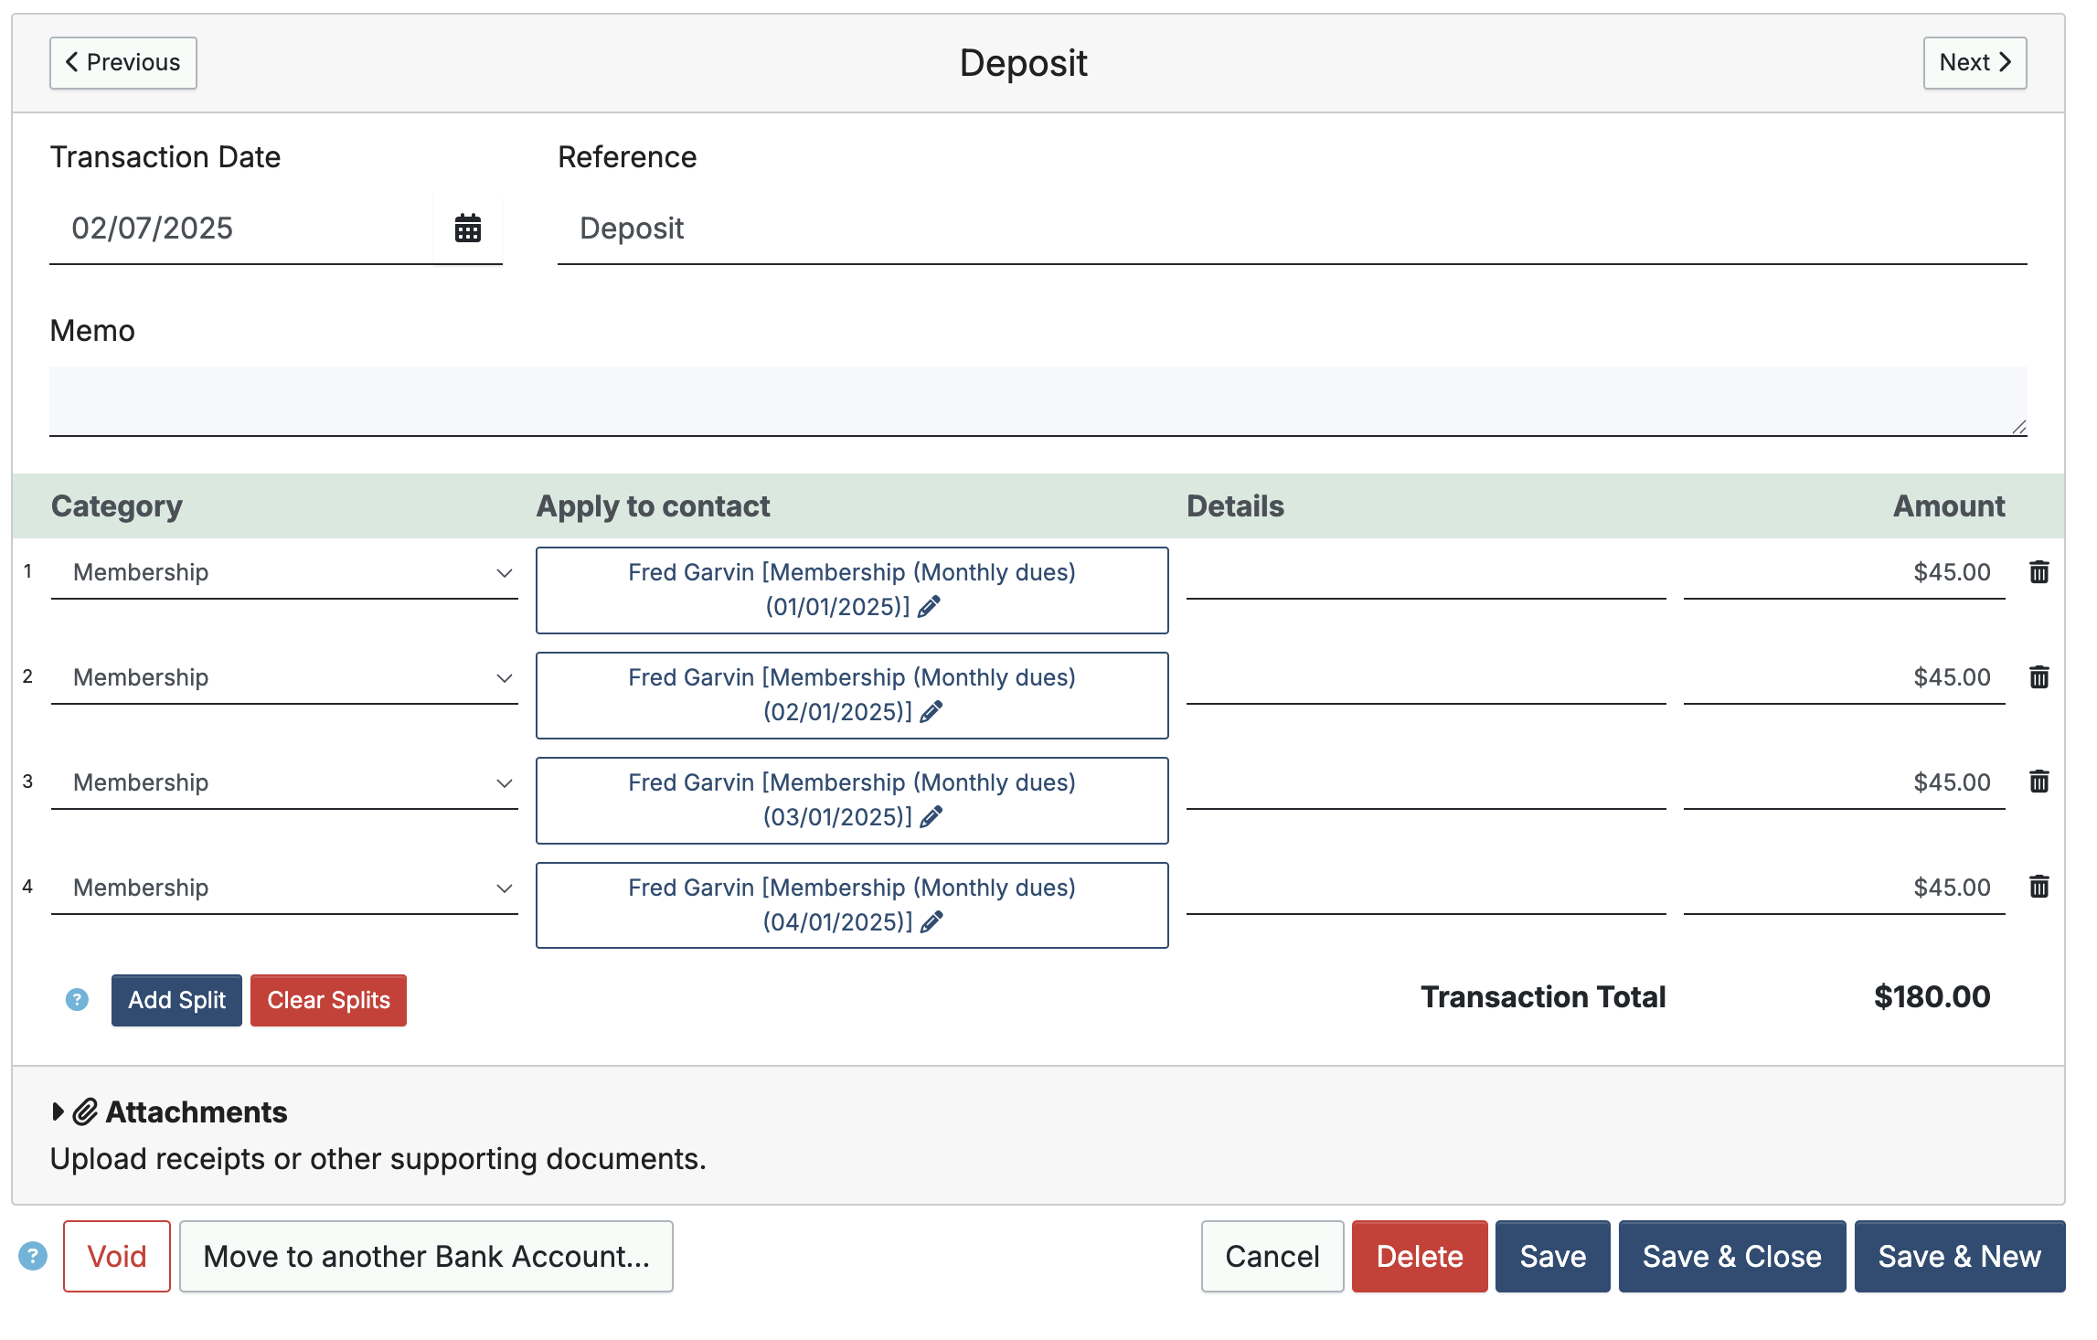Expand the Attachments section
Screen dimensions: 2097x1340
coord(59,1111)
